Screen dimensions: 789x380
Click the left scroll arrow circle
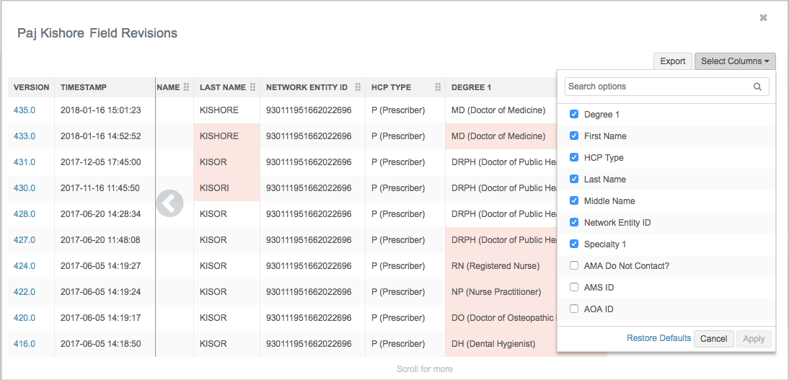point(169,203)
